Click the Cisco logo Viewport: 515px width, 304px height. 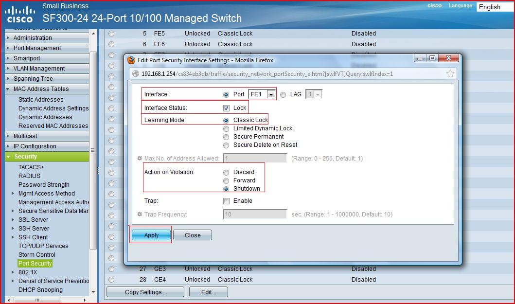[20, 15]
